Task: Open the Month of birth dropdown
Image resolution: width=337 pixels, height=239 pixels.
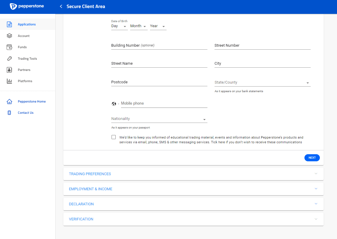Action: pyautogui.click(x=138, y=26)
